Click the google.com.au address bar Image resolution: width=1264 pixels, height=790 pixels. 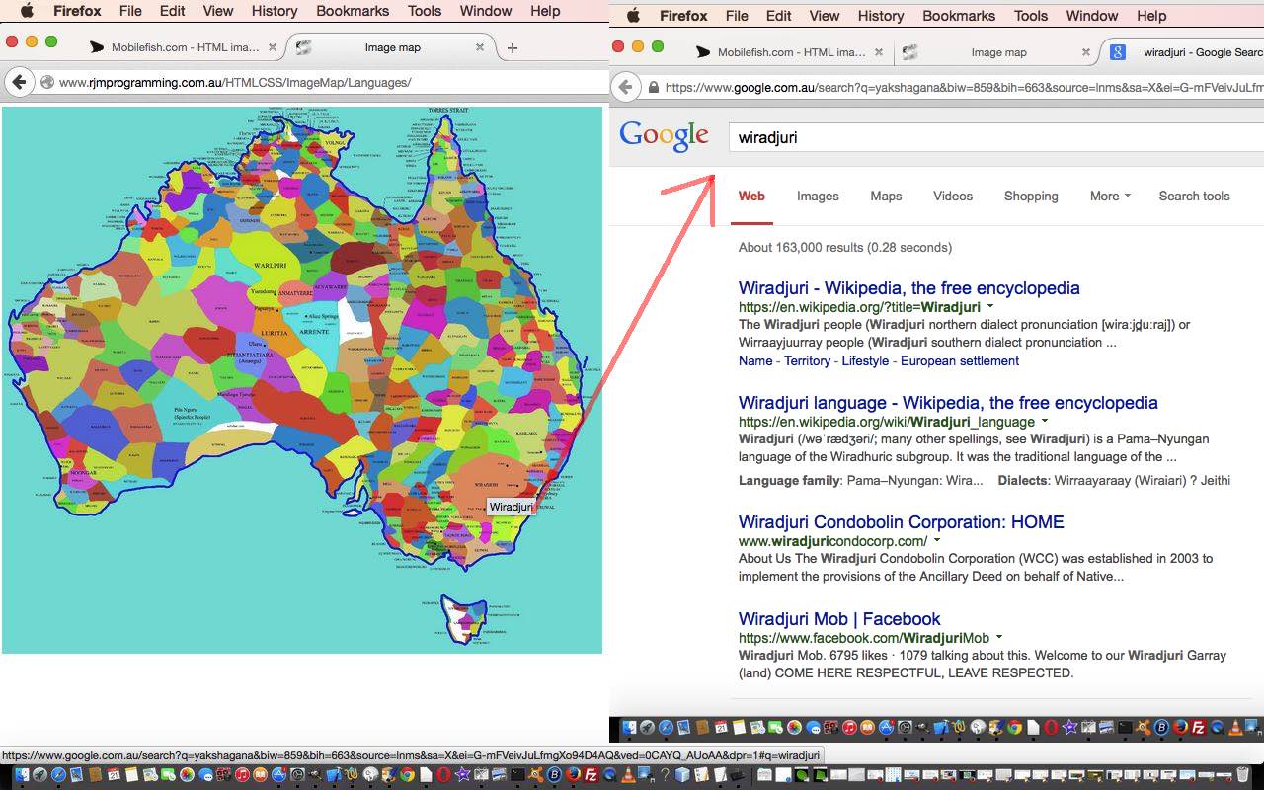pyautogui.click(x=953, y=87)
